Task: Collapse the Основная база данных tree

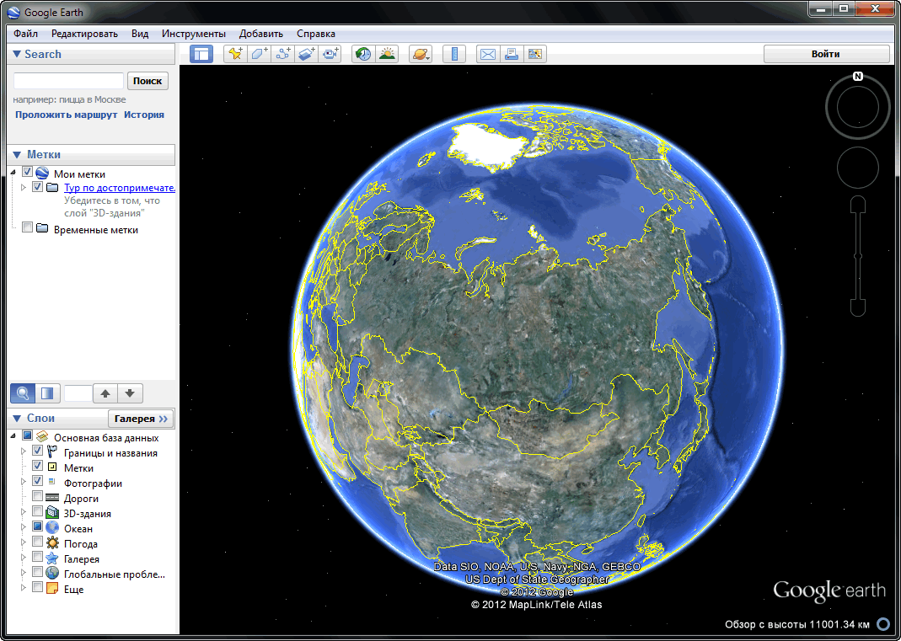Action: (x=13, y=436)
